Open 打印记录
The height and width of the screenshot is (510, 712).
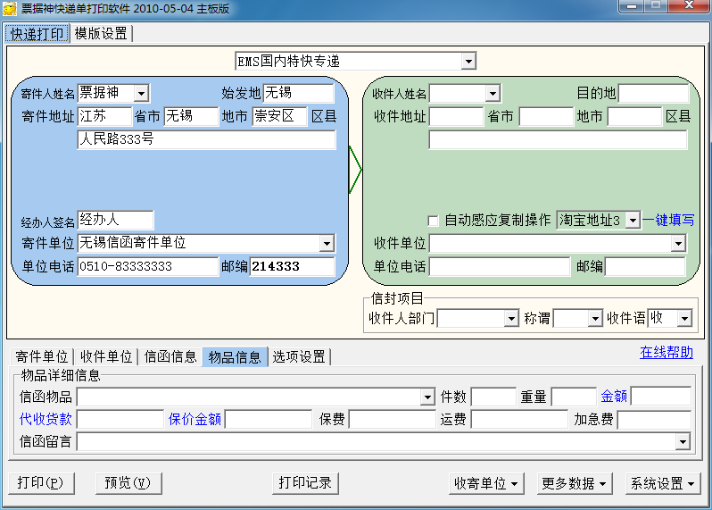click(x=305, y=482)
